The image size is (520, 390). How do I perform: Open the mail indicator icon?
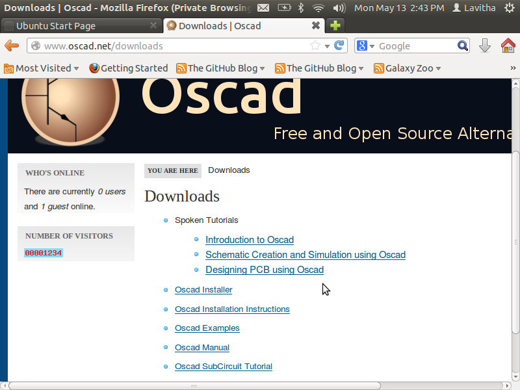click(263, 8)
